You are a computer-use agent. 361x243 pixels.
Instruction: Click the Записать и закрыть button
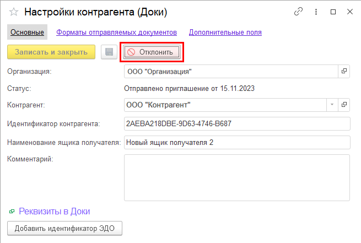(51, 52)
